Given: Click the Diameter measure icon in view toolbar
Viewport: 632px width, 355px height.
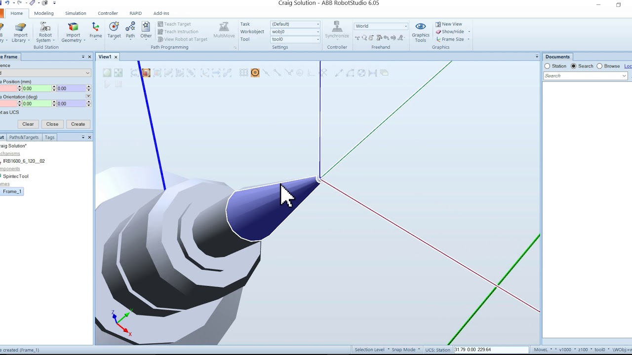Looking at the screenshot, I should [361, 73].
